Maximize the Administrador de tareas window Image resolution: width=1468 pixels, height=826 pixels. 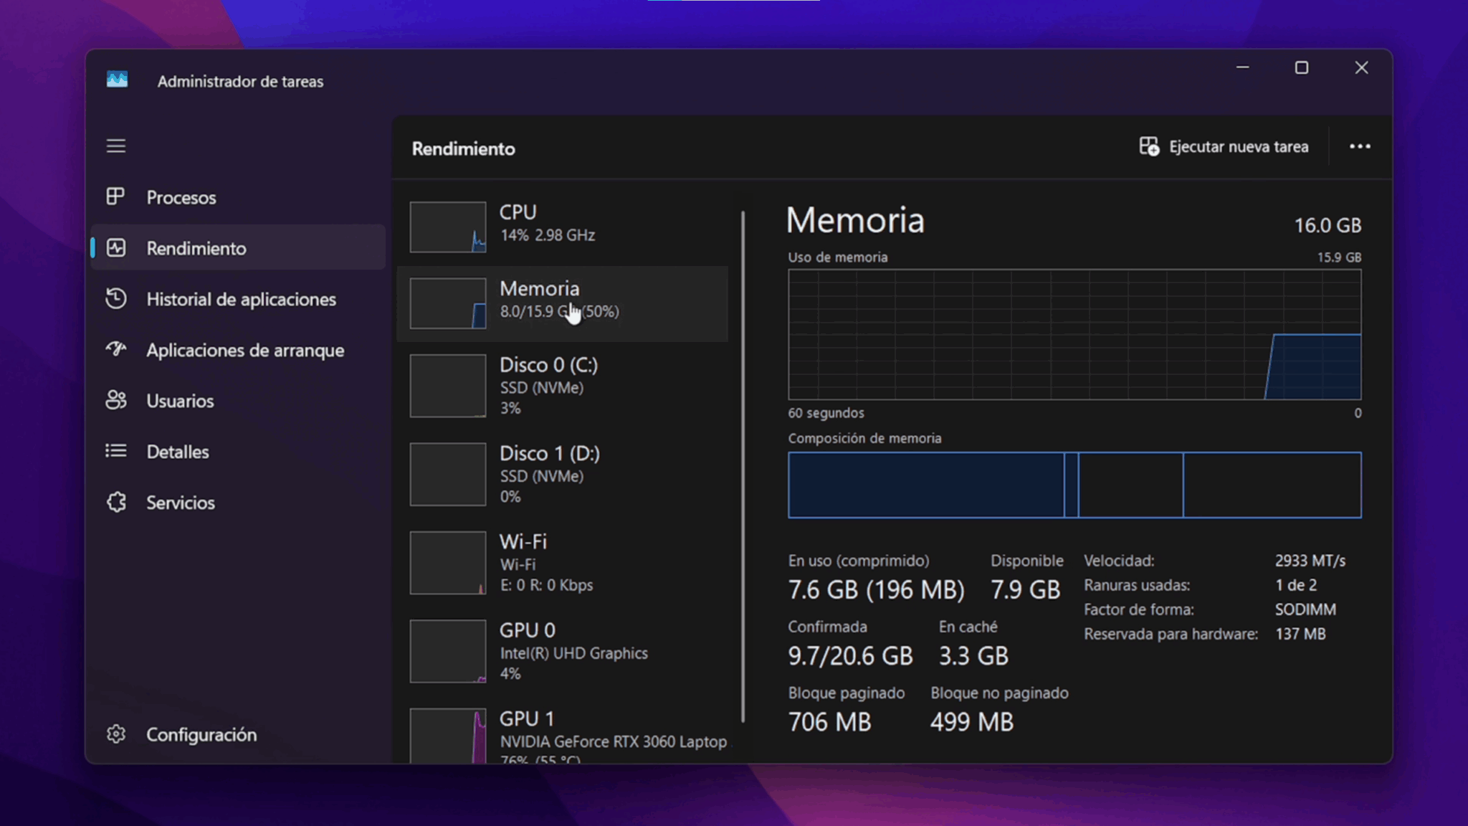pos(1302,67)
